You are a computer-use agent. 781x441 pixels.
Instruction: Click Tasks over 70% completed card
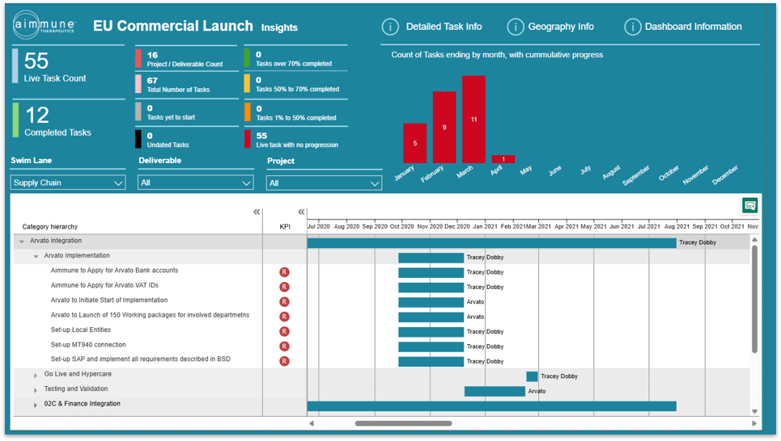tap(296, 58)
